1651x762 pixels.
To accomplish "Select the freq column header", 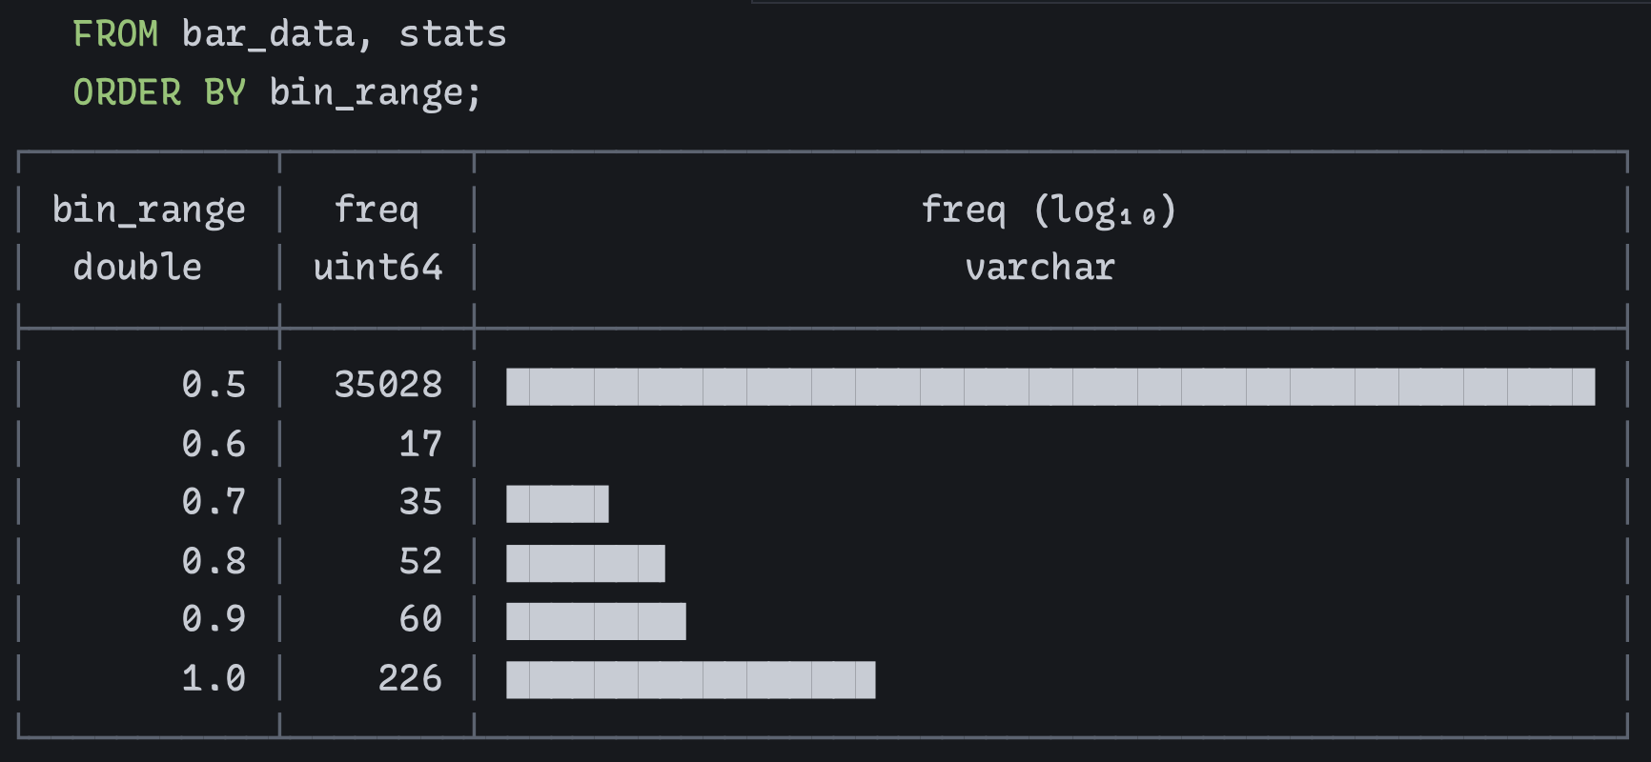I will tap(377, 210).
